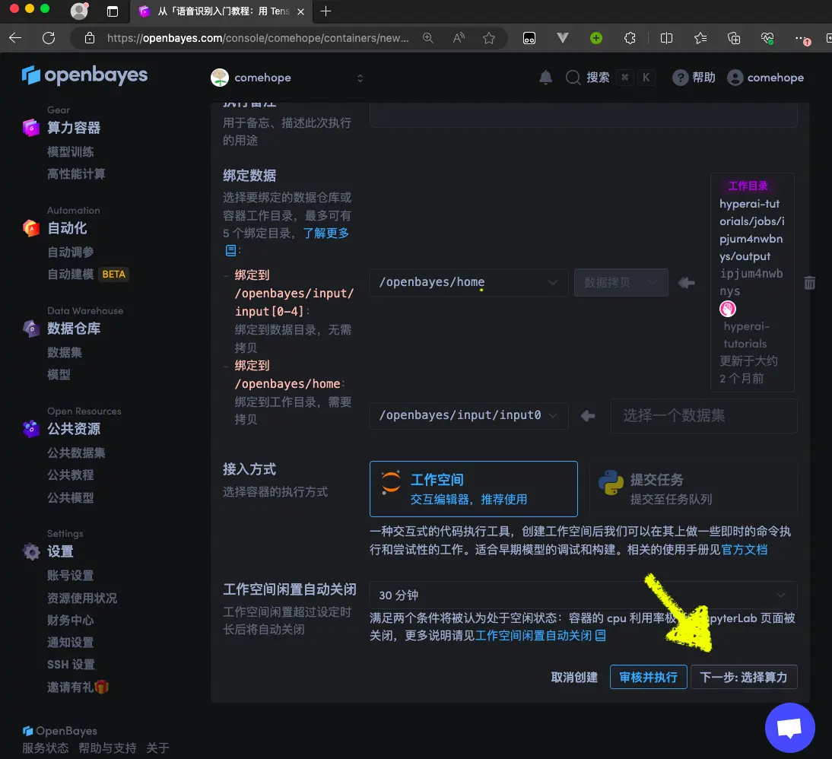The height and width of the screenshot is (759, 832).
Task: Open browser extensions puzzle icon
Action: click(630, 38)
